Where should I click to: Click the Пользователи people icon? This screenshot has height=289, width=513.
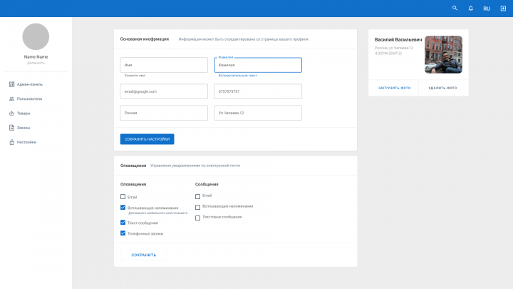pyautogui.click(x=12, y=98)
